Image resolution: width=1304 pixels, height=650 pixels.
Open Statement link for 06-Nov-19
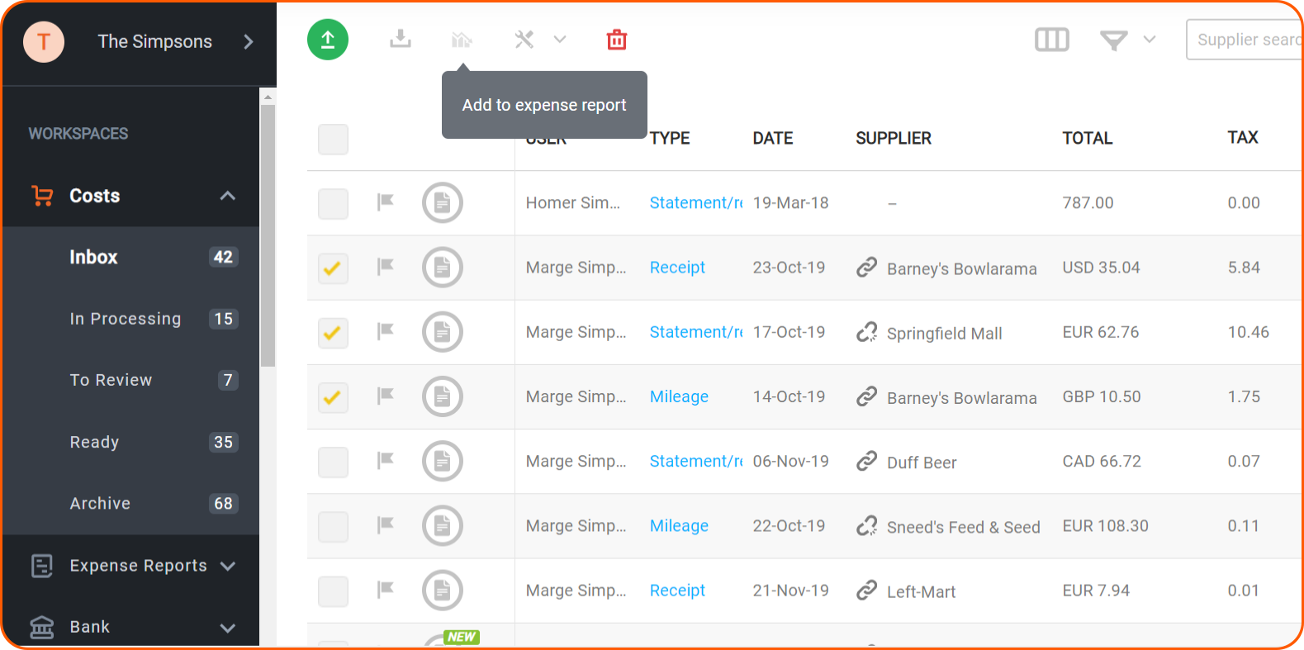696,461
